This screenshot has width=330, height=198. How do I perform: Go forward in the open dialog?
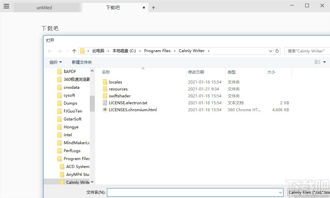tap(60, 51)
